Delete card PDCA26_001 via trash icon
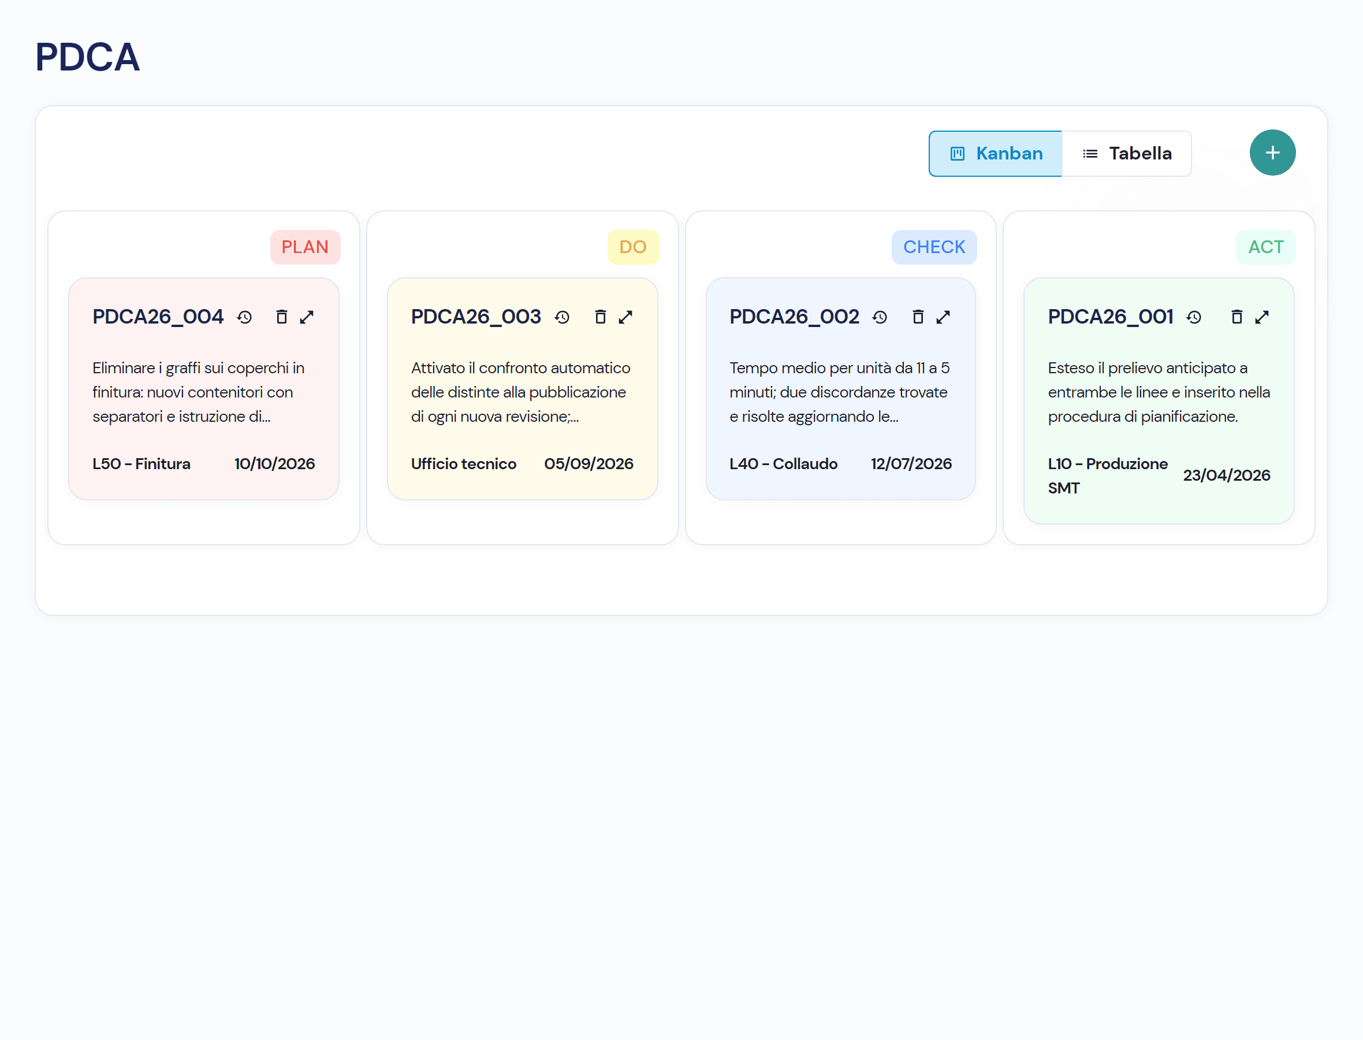1363x1040 pixels. click(x=1237, y=317)
